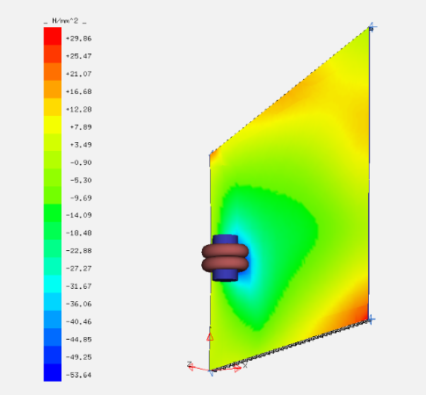Pick the cyan -31.67 legend color band
The width and height of the screenshot is (426, 395).
53,284
